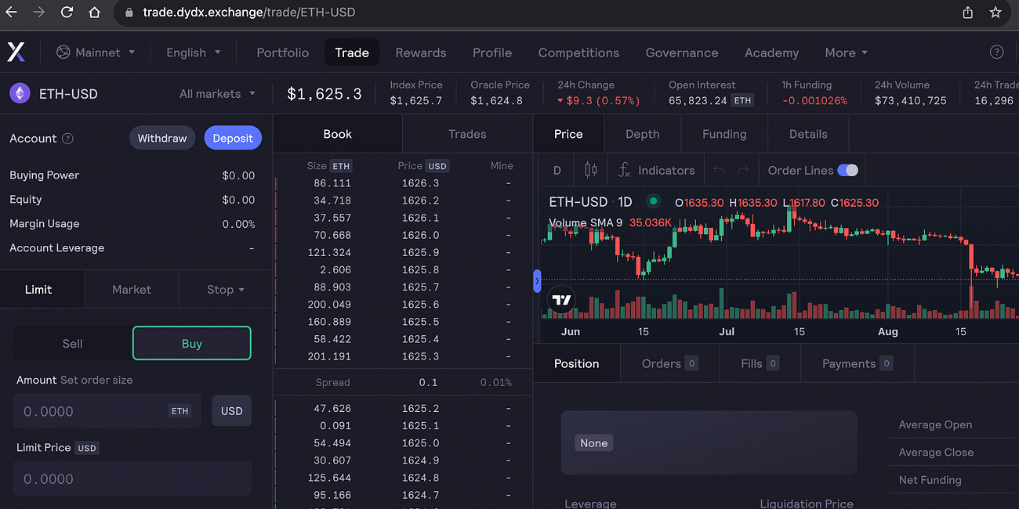Select the Trade nav item
The height and width of the screenshot is (509, 1019).
(352, 52)
